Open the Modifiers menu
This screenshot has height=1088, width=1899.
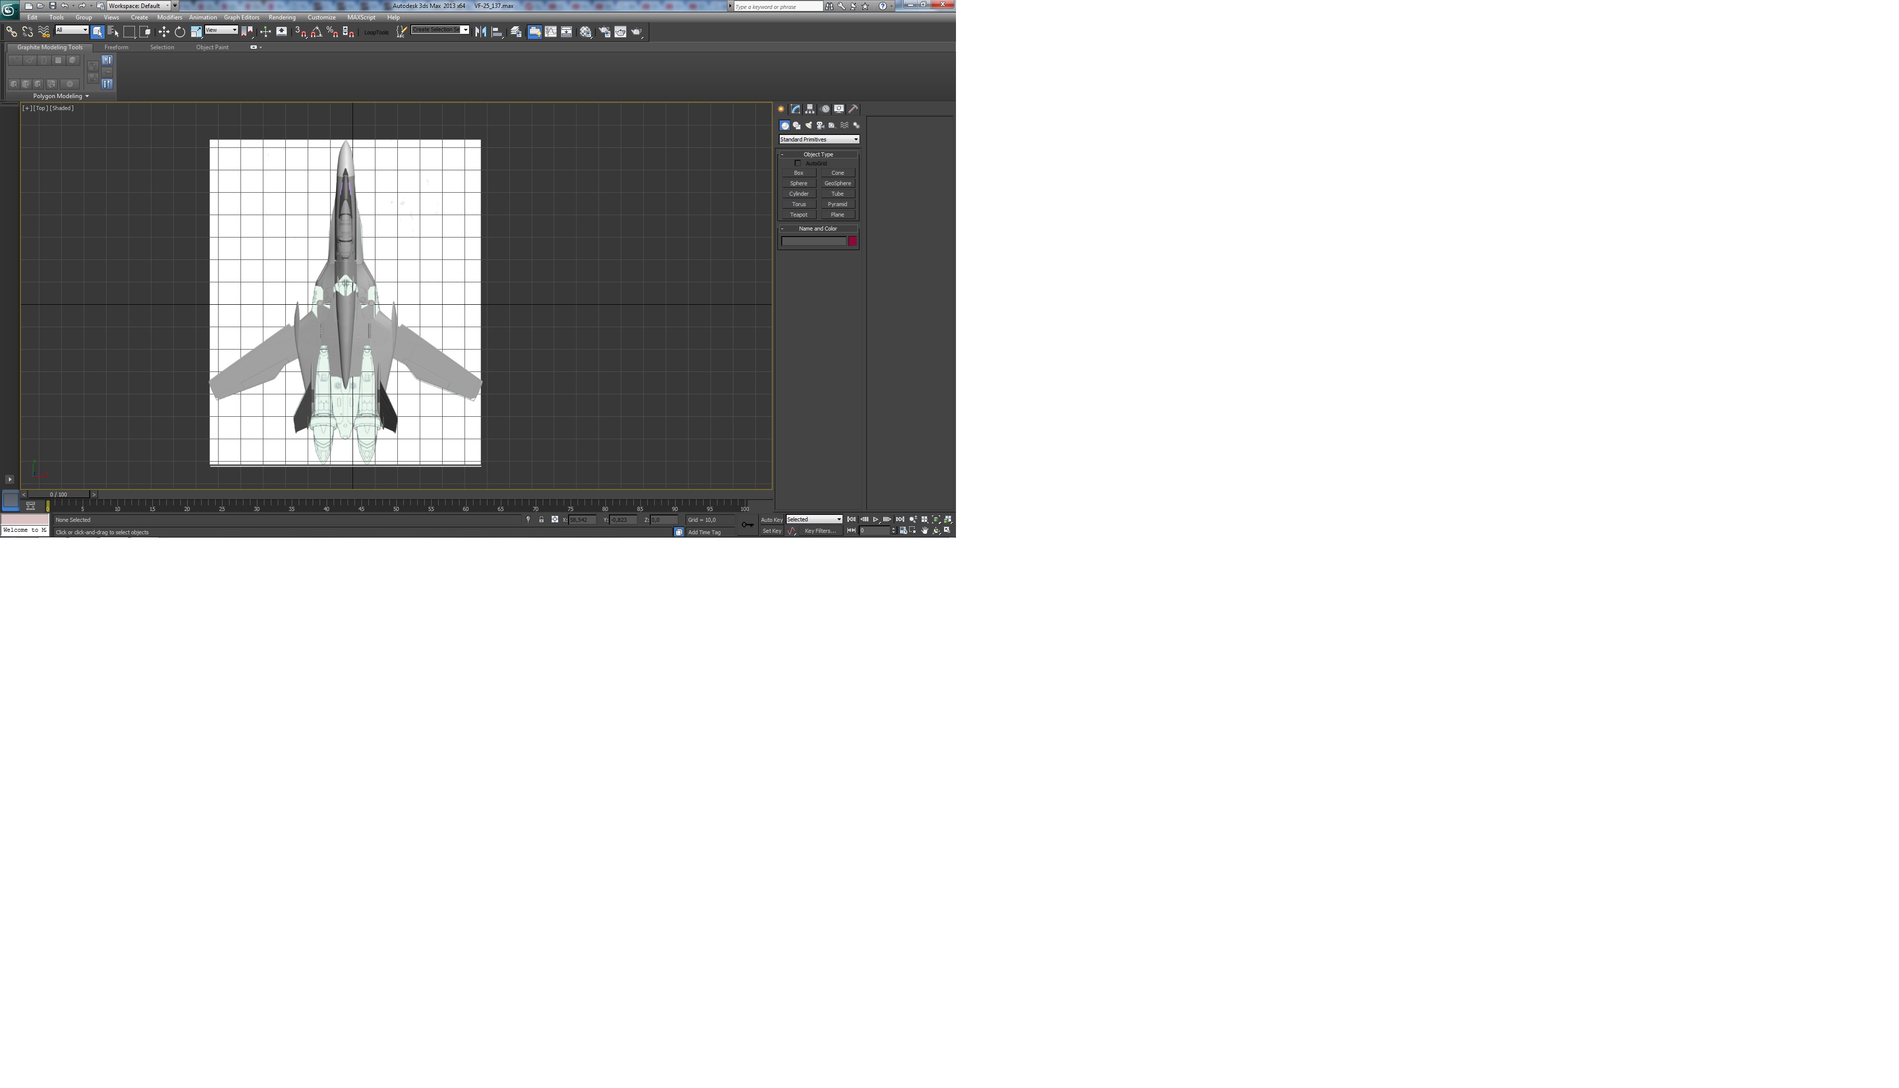(x=169, y=17)
